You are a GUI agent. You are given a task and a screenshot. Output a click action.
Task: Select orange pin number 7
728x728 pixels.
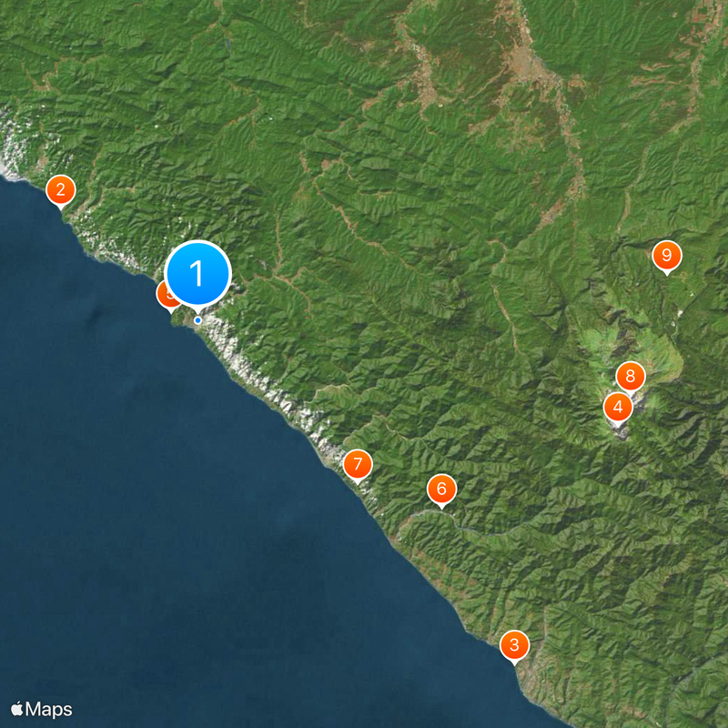point(358,464)
